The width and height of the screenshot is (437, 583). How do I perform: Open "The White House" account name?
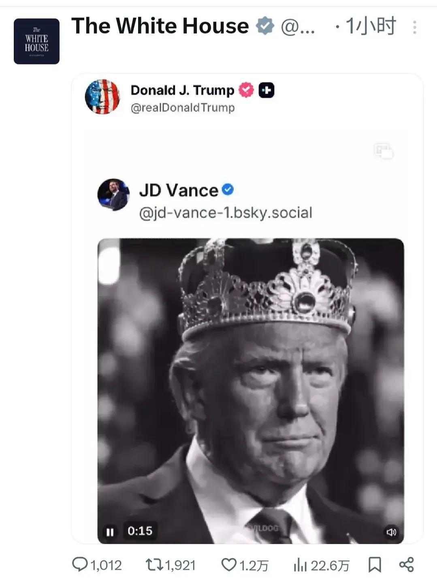(x=160, y=26)
